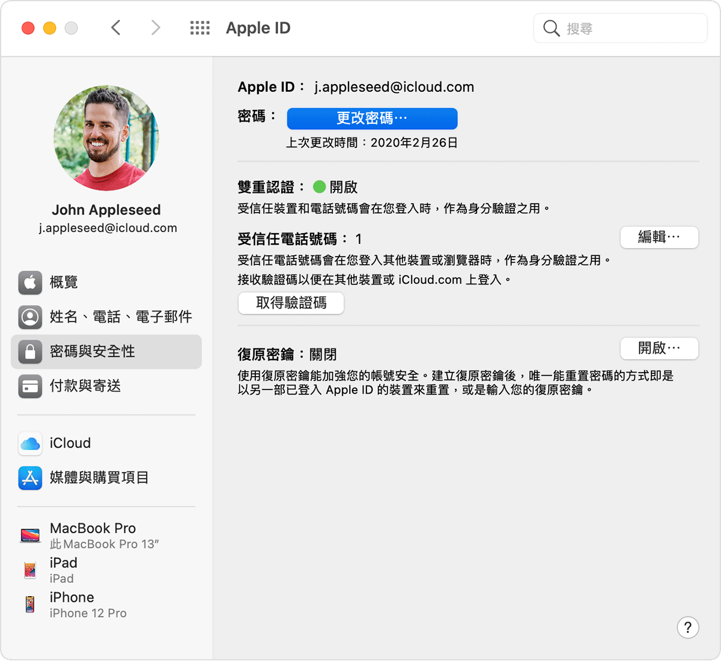This screenshot has height=661, width=721.
Task: Open 付款與寄送 section
Action: tap(106, 386)
